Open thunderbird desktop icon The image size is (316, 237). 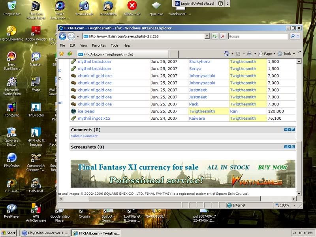pos(108,8)
